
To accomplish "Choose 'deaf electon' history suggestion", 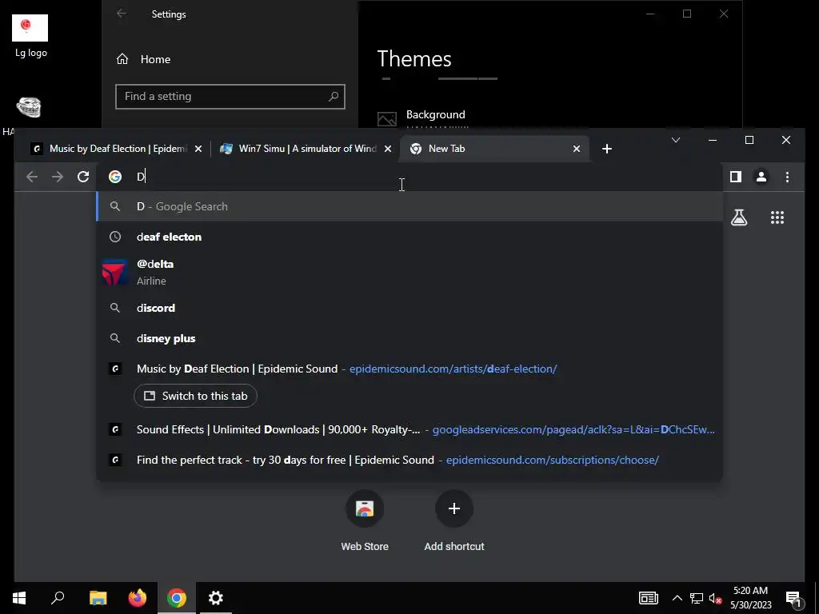I will (409, 237).
